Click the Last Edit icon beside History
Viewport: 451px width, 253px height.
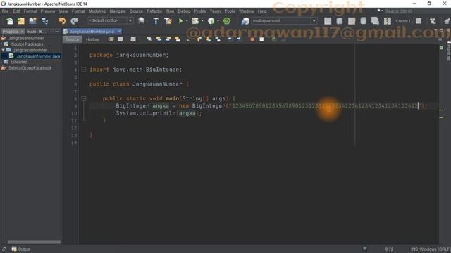(111, 39)
